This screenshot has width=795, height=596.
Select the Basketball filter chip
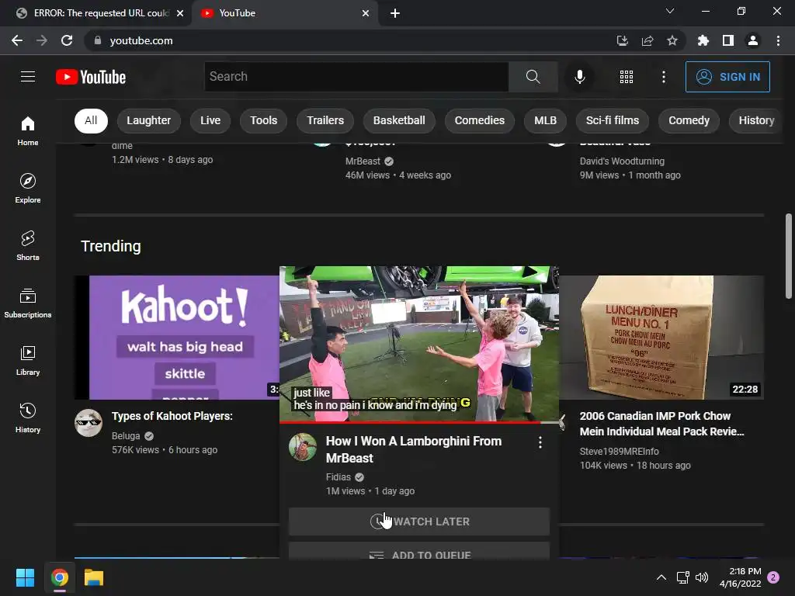(x=399, y=120)
